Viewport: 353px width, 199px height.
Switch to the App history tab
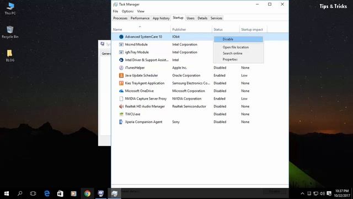tap(161, 18)
